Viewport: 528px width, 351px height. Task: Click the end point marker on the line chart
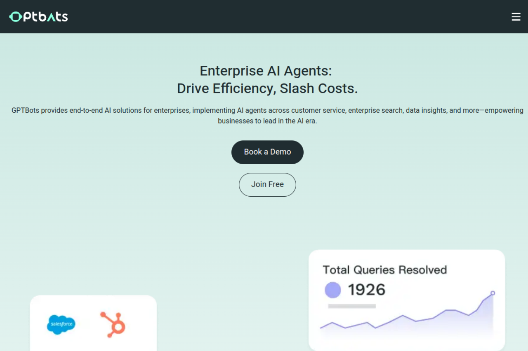click(x=493, y=293)
